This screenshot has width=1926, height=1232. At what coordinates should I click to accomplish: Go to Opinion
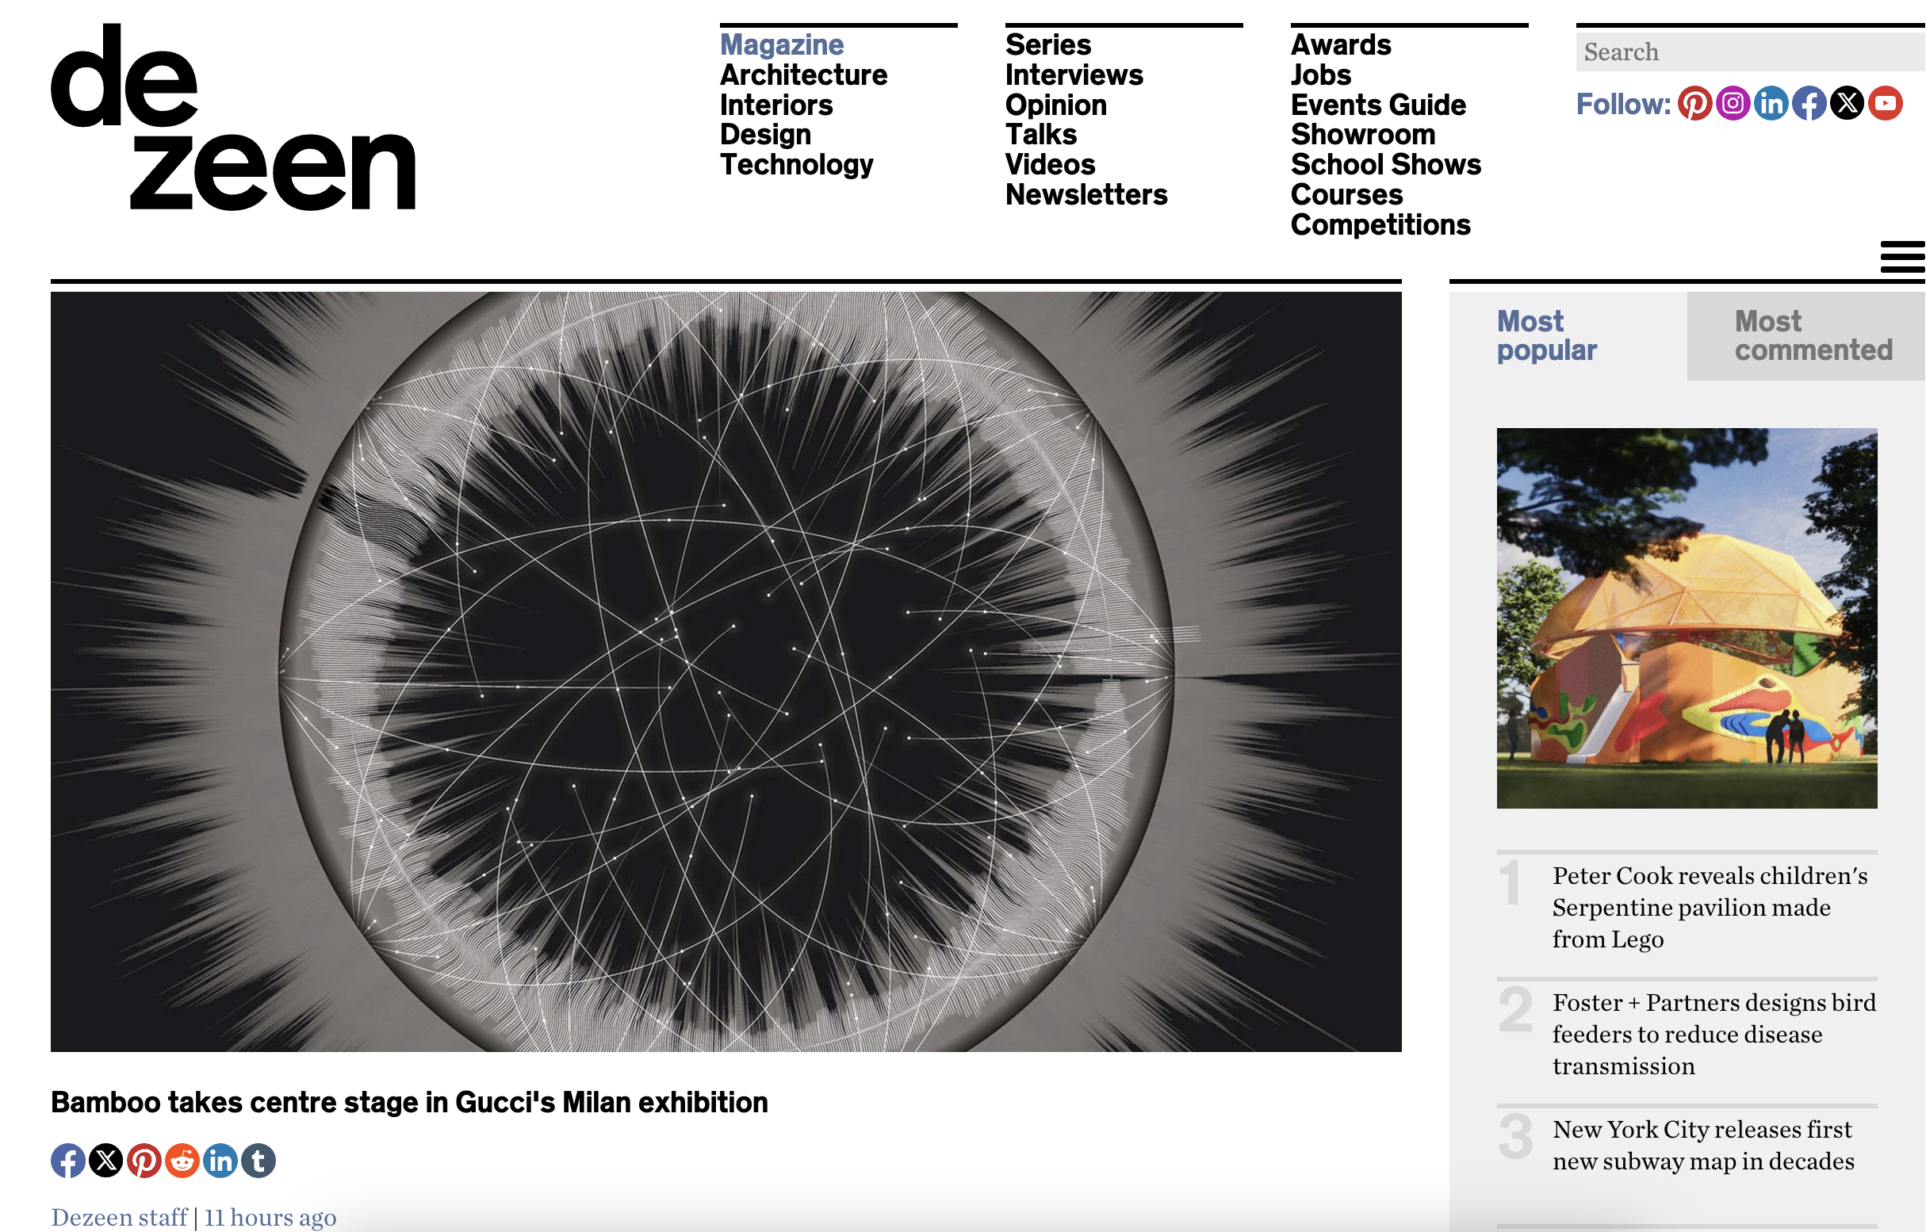click(x=1055, y=105)
